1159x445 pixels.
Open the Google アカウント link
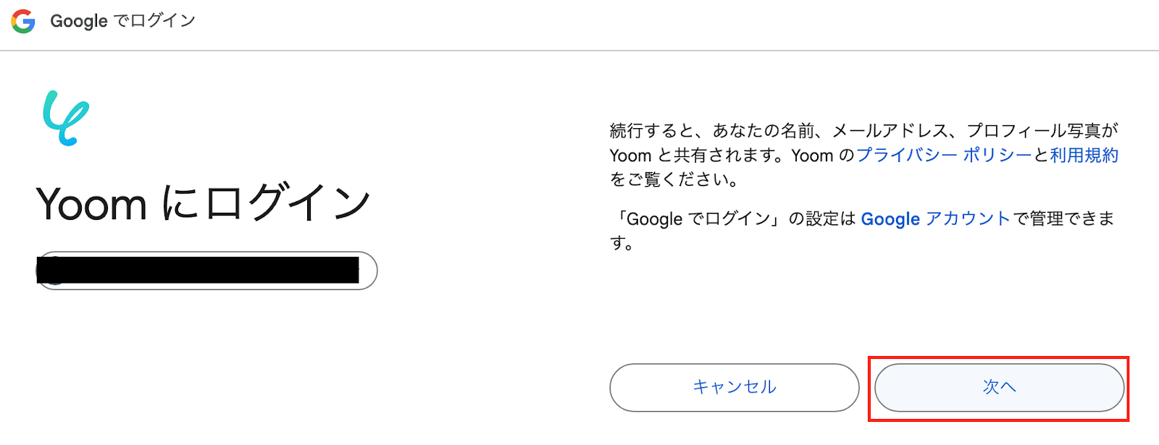click(x=935, y=219)
